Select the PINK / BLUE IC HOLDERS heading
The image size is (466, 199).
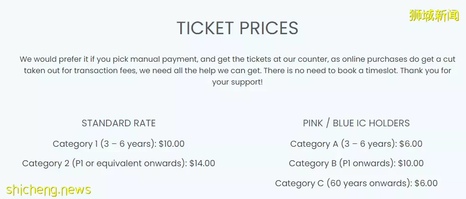pyautogui.click(x=356, y=123)
